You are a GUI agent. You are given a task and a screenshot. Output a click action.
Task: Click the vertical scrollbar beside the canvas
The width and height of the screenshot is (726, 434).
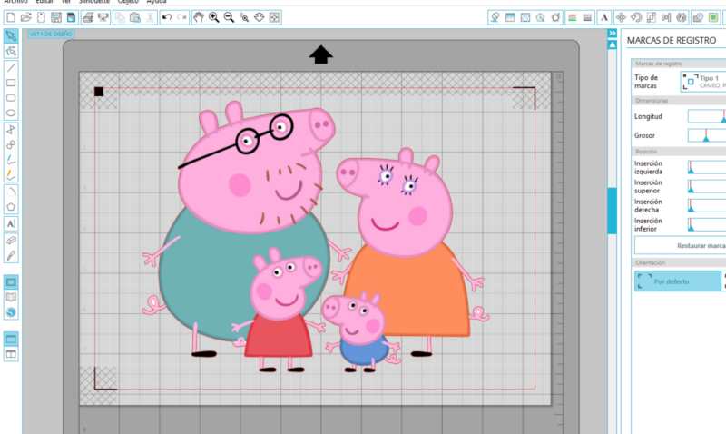coord(612,211)
